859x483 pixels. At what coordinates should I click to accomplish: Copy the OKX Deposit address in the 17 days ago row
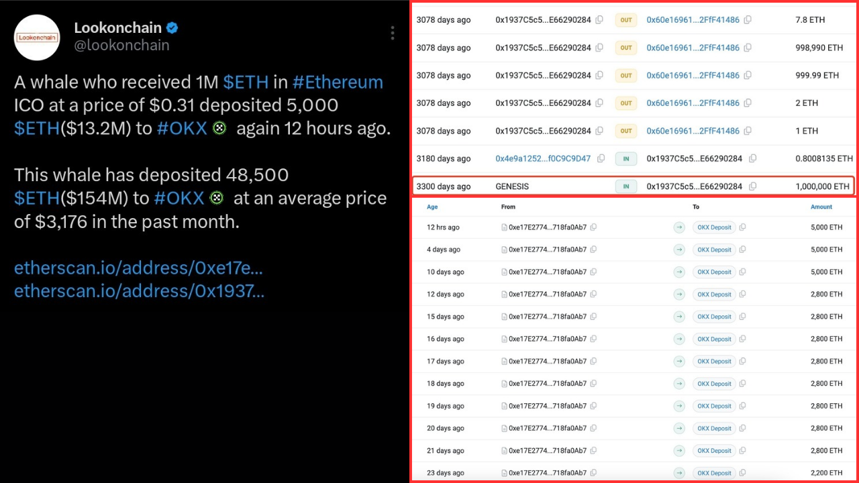click(742, 362)
